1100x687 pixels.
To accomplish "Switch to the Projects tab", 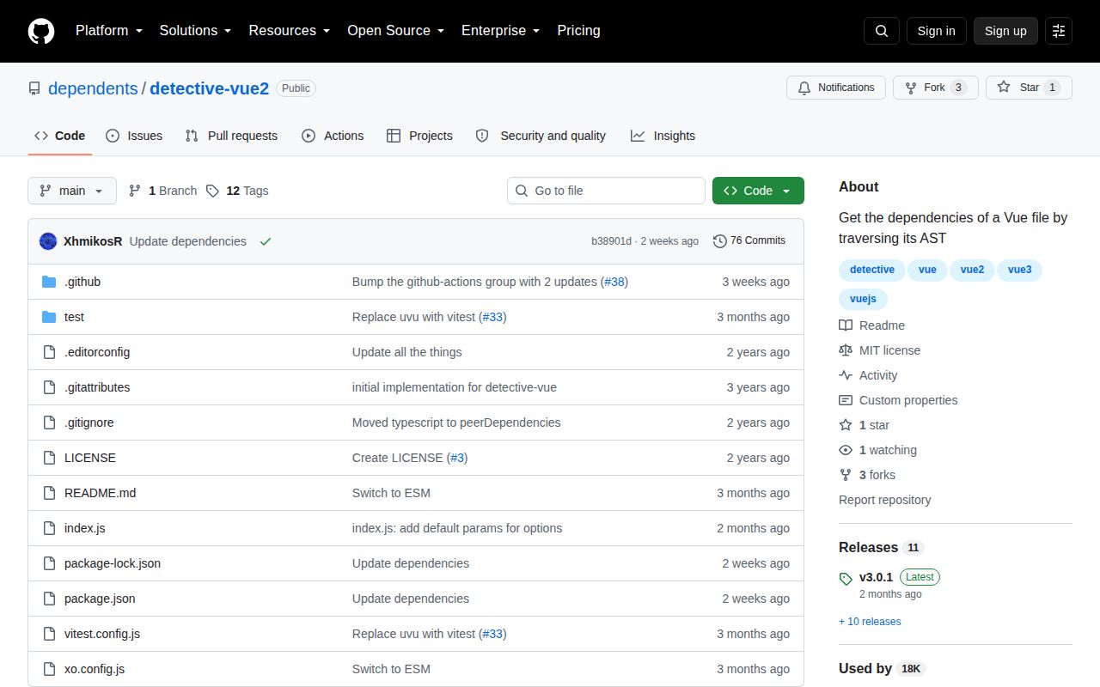I will pyautogui.click(x=419, y=136).
